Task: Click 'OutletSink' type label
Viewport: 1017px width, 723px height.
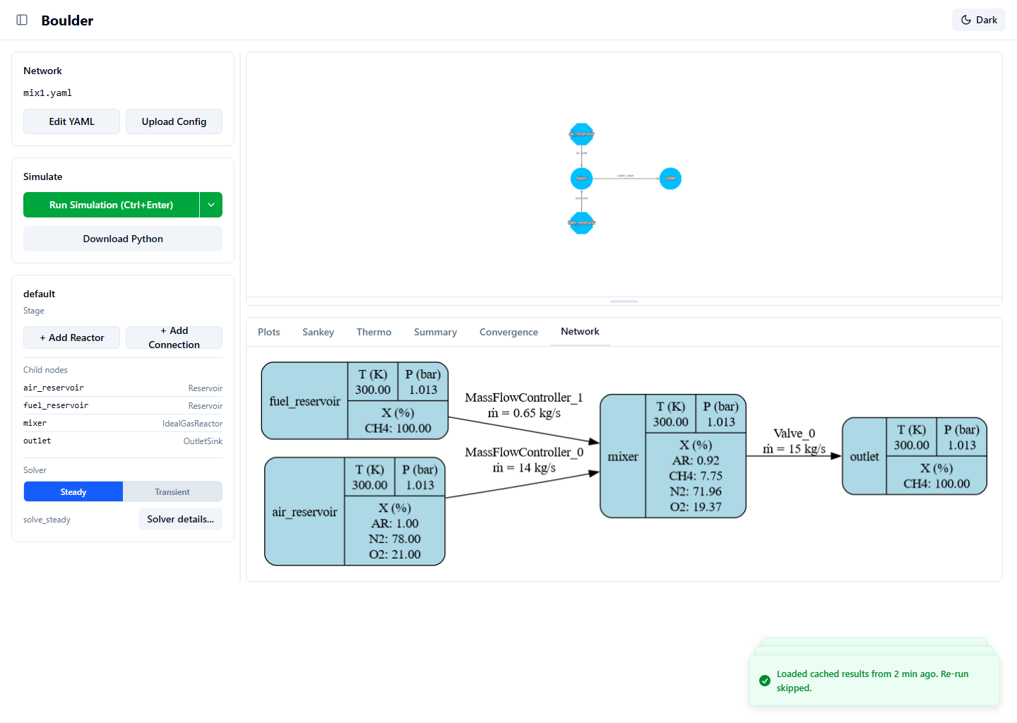Action: (203, 441)
